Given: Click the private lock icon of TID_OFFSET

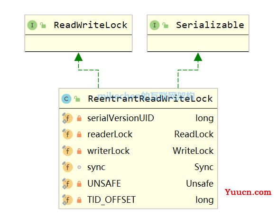Looking at the screenshot, I should point(79,200).
